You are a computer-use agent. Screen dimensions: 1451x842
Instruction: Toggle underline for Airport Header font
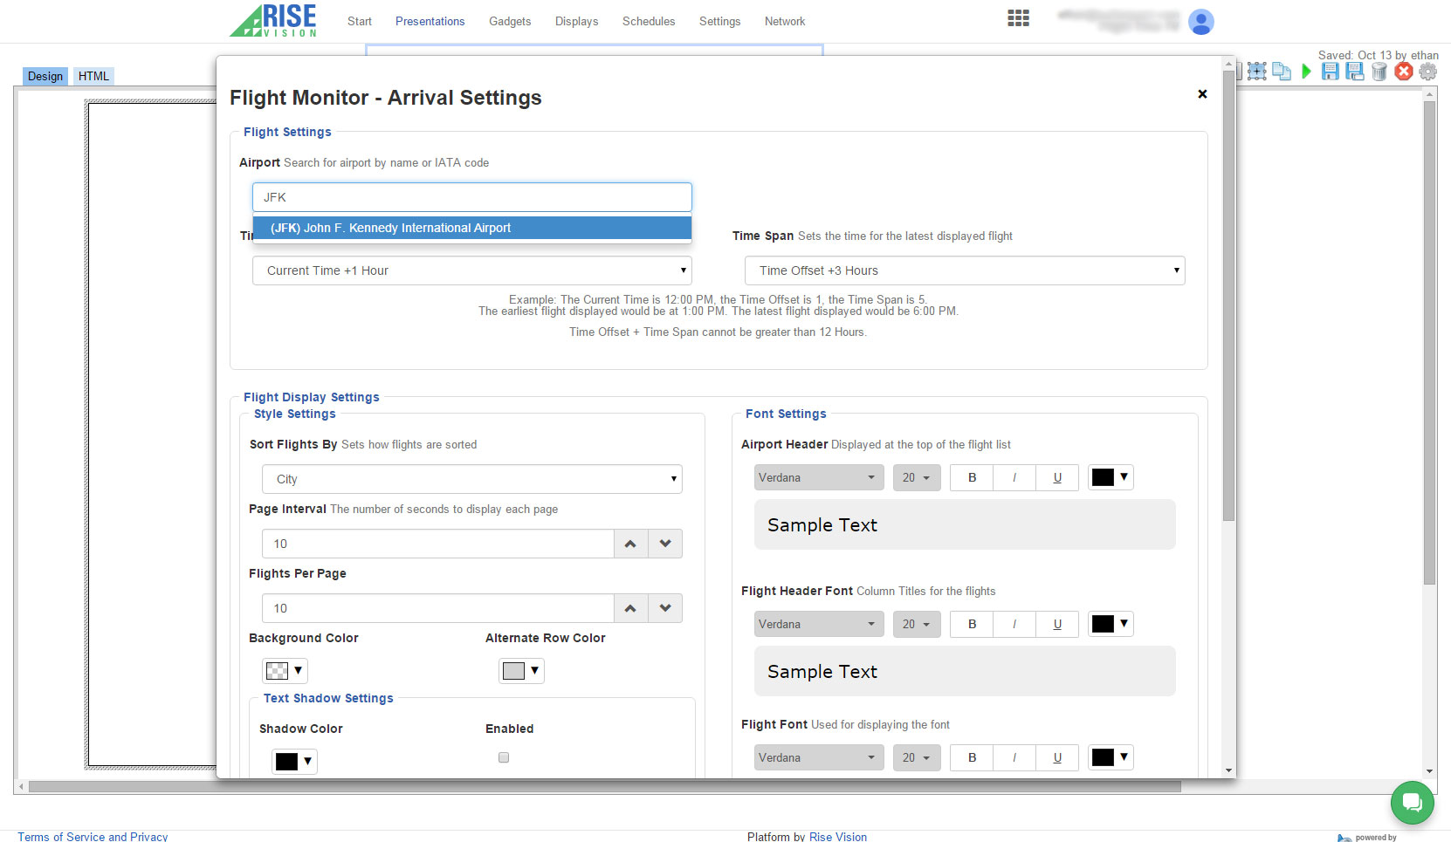(1057, 477)
